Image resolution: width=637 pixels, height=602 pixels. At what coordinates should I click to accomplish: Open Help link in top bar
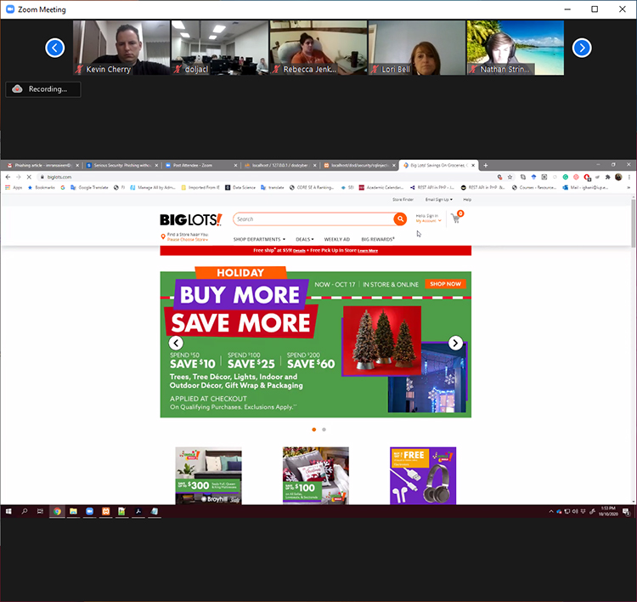pyautogui.click(x=467, y=200)
